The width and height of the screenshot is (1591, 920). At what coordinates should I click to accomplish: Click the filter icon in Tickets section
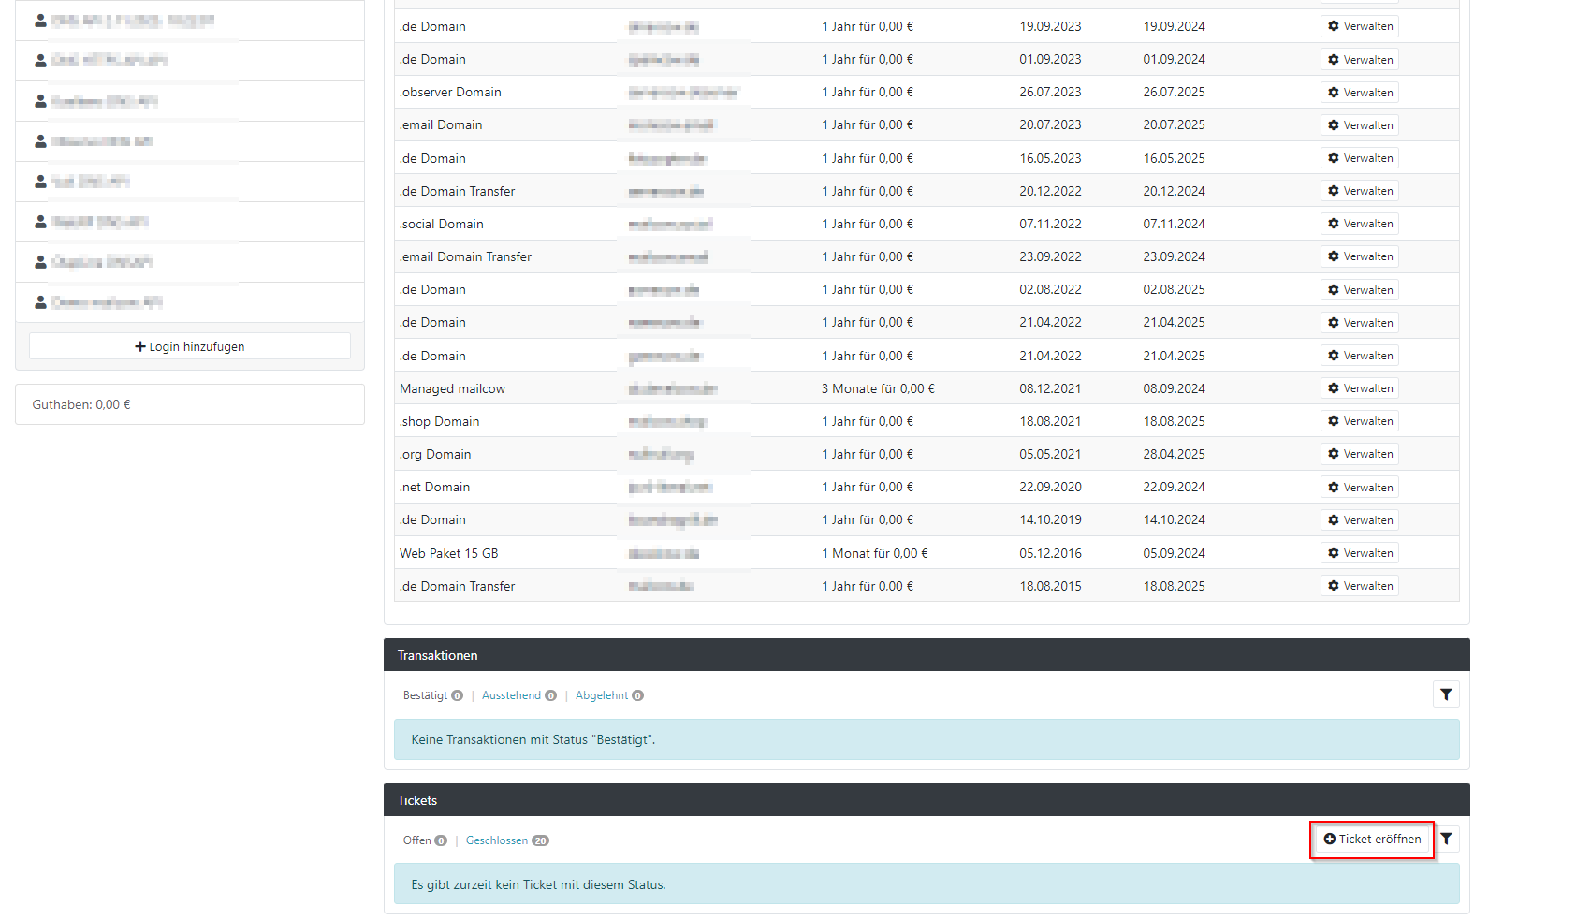(x=1446, y=840)
